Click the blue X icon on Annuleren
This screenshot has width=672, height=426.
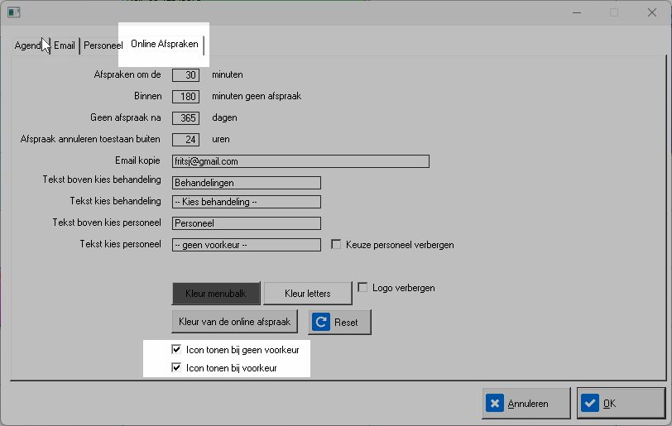click(495, 404)
